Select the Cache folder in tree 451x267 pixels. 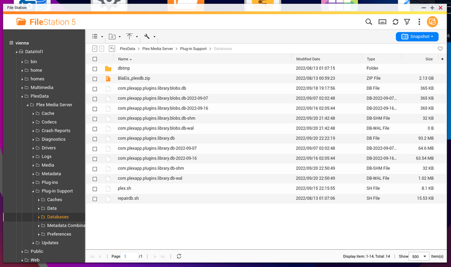coord(48,113)
